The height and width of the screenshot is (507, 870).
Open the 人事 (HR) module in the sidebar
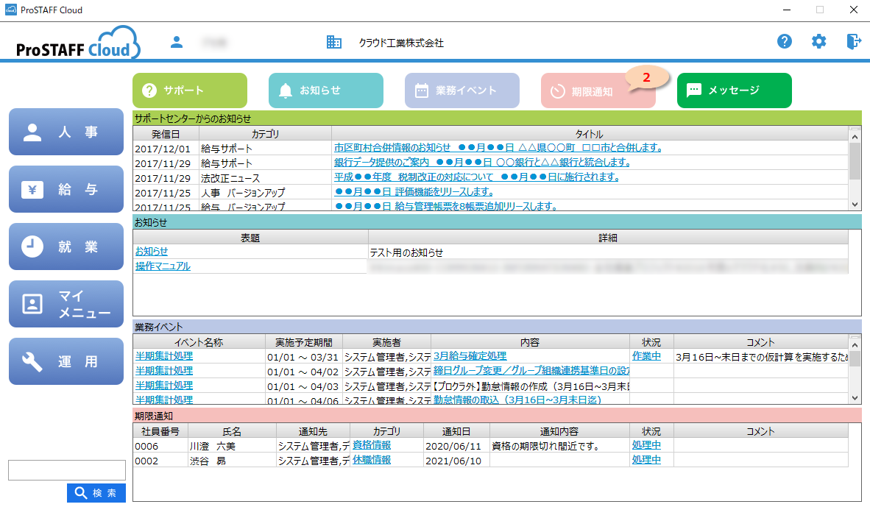click(x=66, y=132)
